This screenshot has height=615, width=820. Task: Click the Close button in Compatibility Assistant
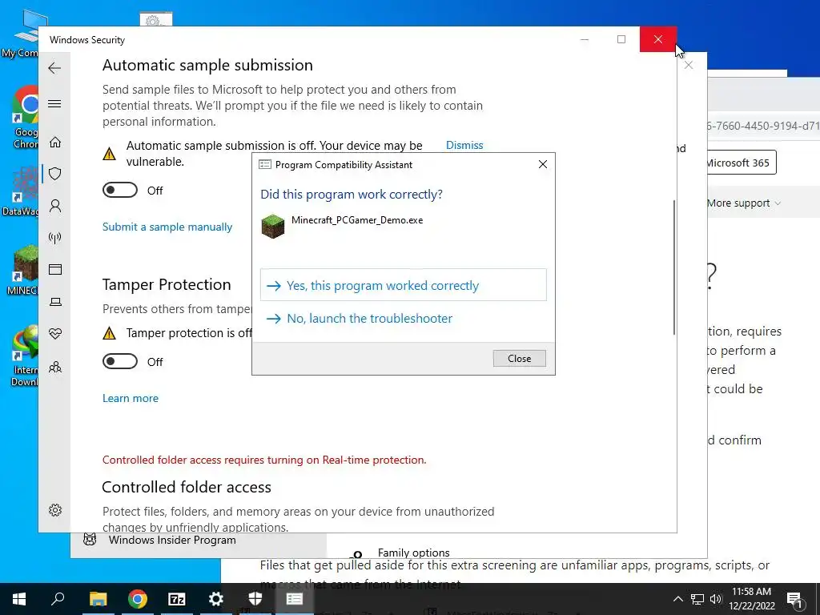519,358
